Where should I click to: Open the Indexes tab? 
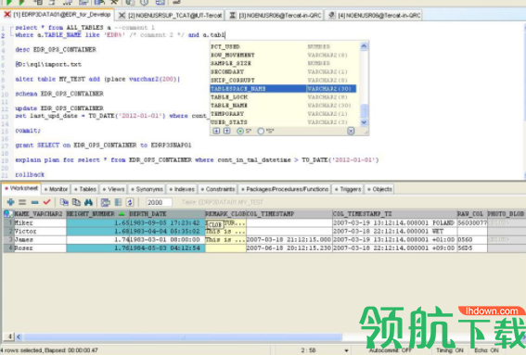[182, 189]
